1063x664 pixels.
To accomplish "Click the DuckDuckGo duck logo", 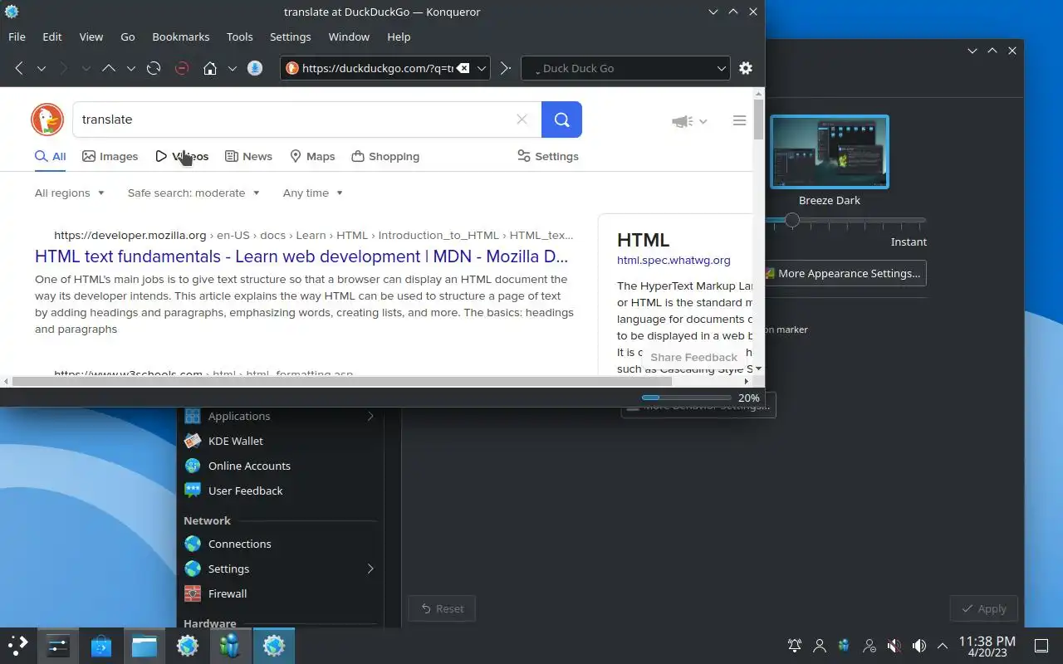I will tap(47, 120).
